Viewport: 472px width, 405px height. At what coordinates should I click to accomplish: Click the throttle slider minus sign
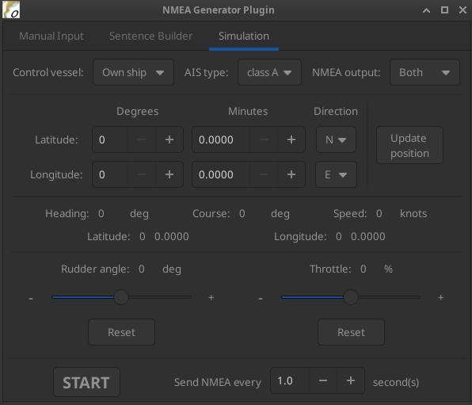pos(261,298)
